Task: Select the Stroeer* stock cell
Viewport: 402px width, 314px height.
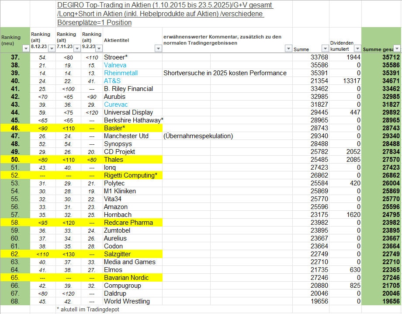Action: [132, 57]
